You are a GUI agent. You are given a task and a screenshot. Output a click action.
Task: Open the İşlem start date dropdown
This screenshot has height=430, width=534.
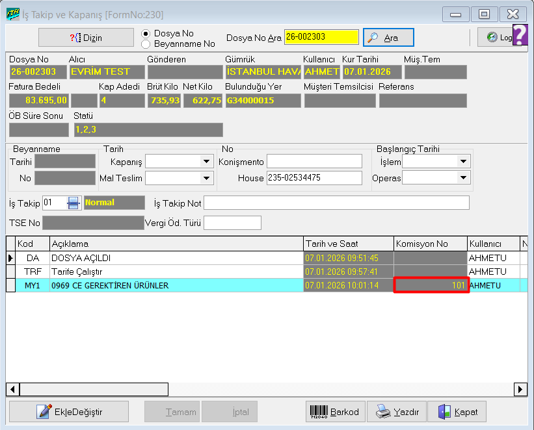coord(463,161)
